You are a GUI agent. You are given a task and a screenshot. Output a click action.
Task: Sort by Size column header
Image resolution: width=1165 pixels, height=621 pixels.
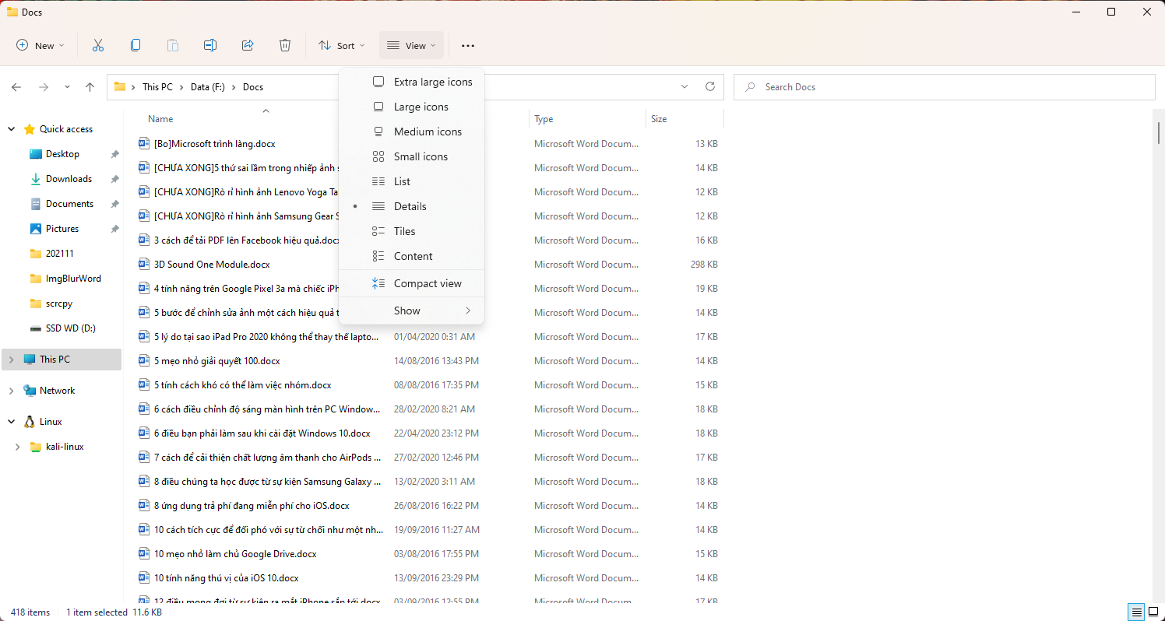tap(659, 119)
